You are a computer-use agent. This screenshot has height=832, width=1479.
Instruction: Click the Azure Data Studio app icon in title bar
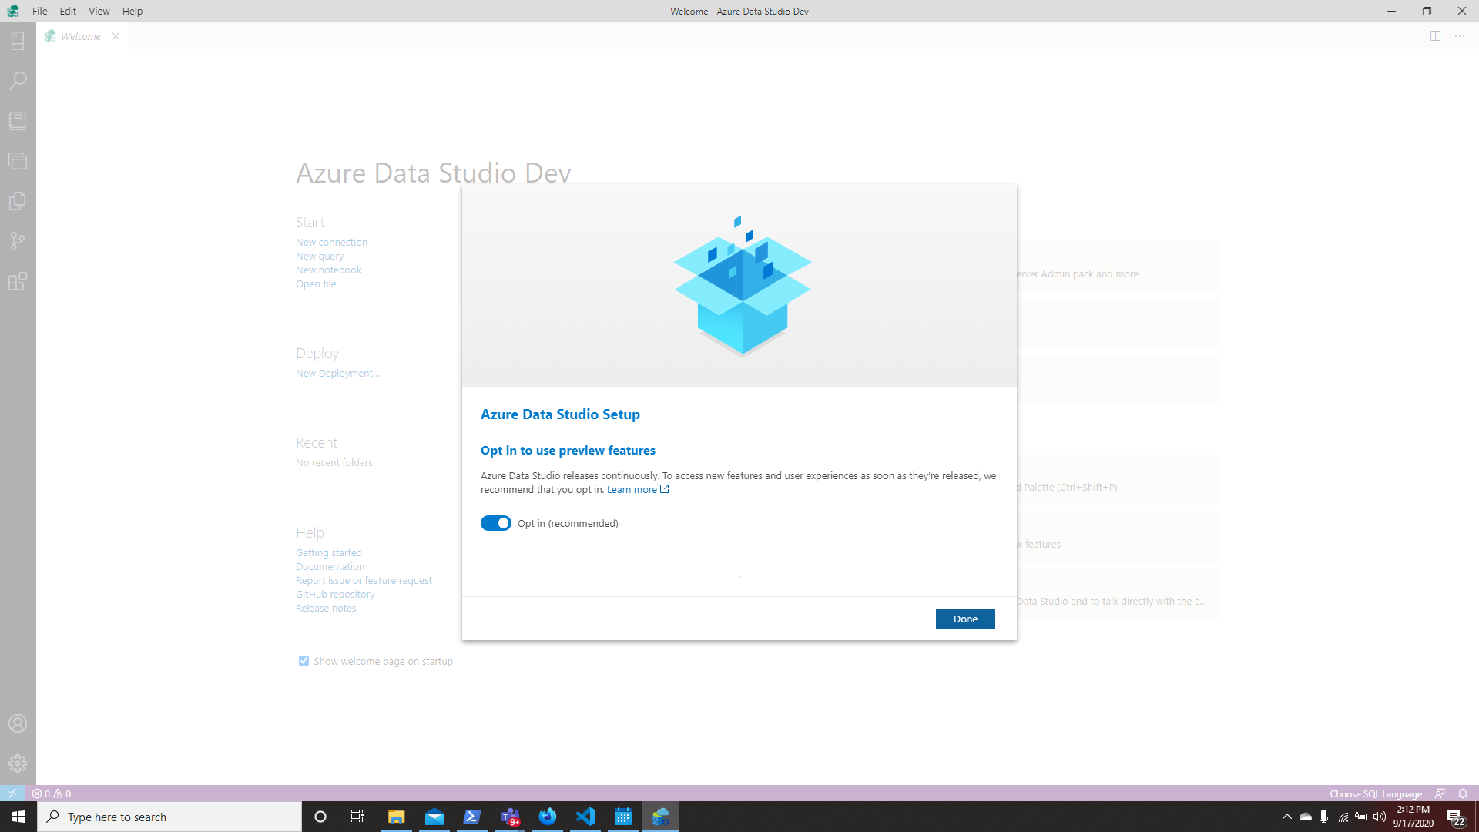13,11
